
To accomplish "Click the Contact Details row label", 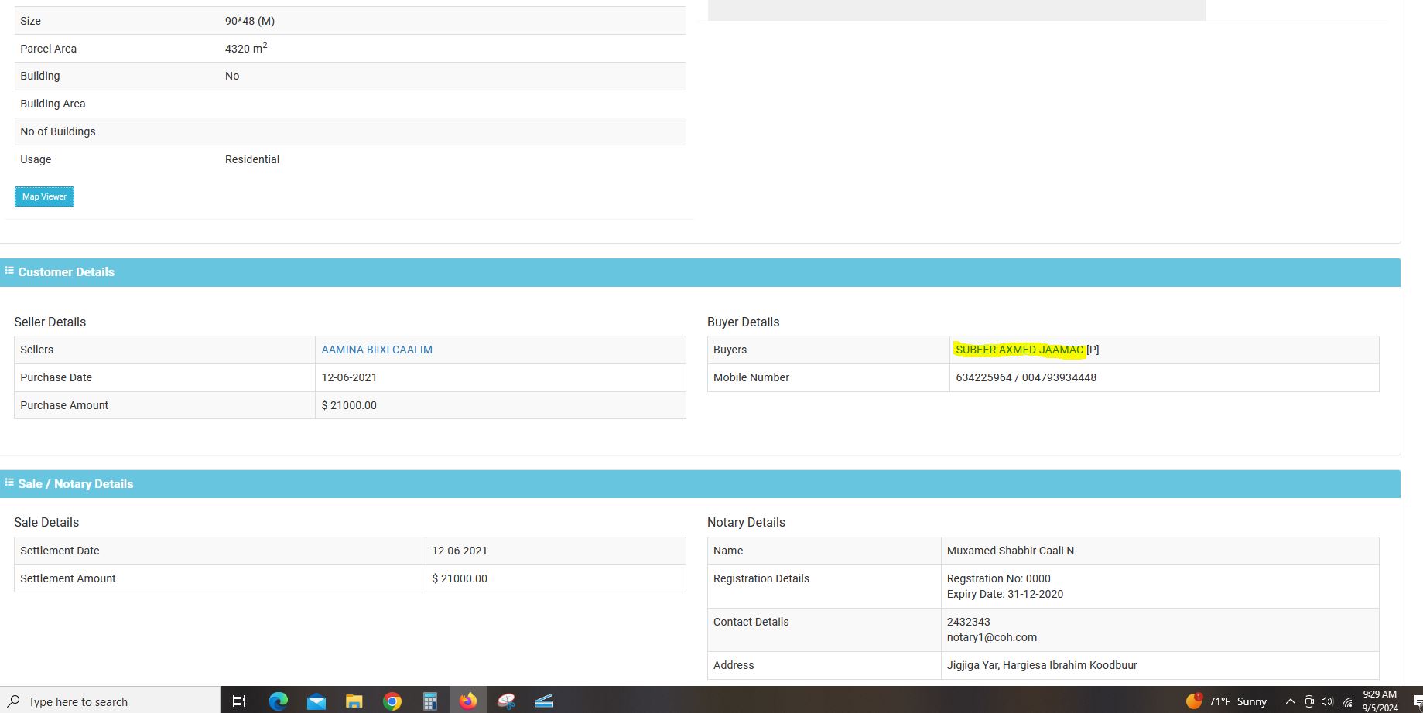I will coord(751,622).
